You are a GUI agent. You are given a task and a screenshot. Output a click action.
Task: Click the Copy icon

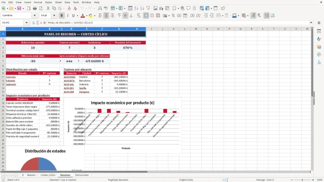coord(54,8)
